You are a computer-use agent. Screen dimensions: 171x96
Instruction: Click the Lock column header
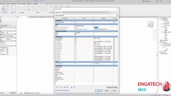115,18
